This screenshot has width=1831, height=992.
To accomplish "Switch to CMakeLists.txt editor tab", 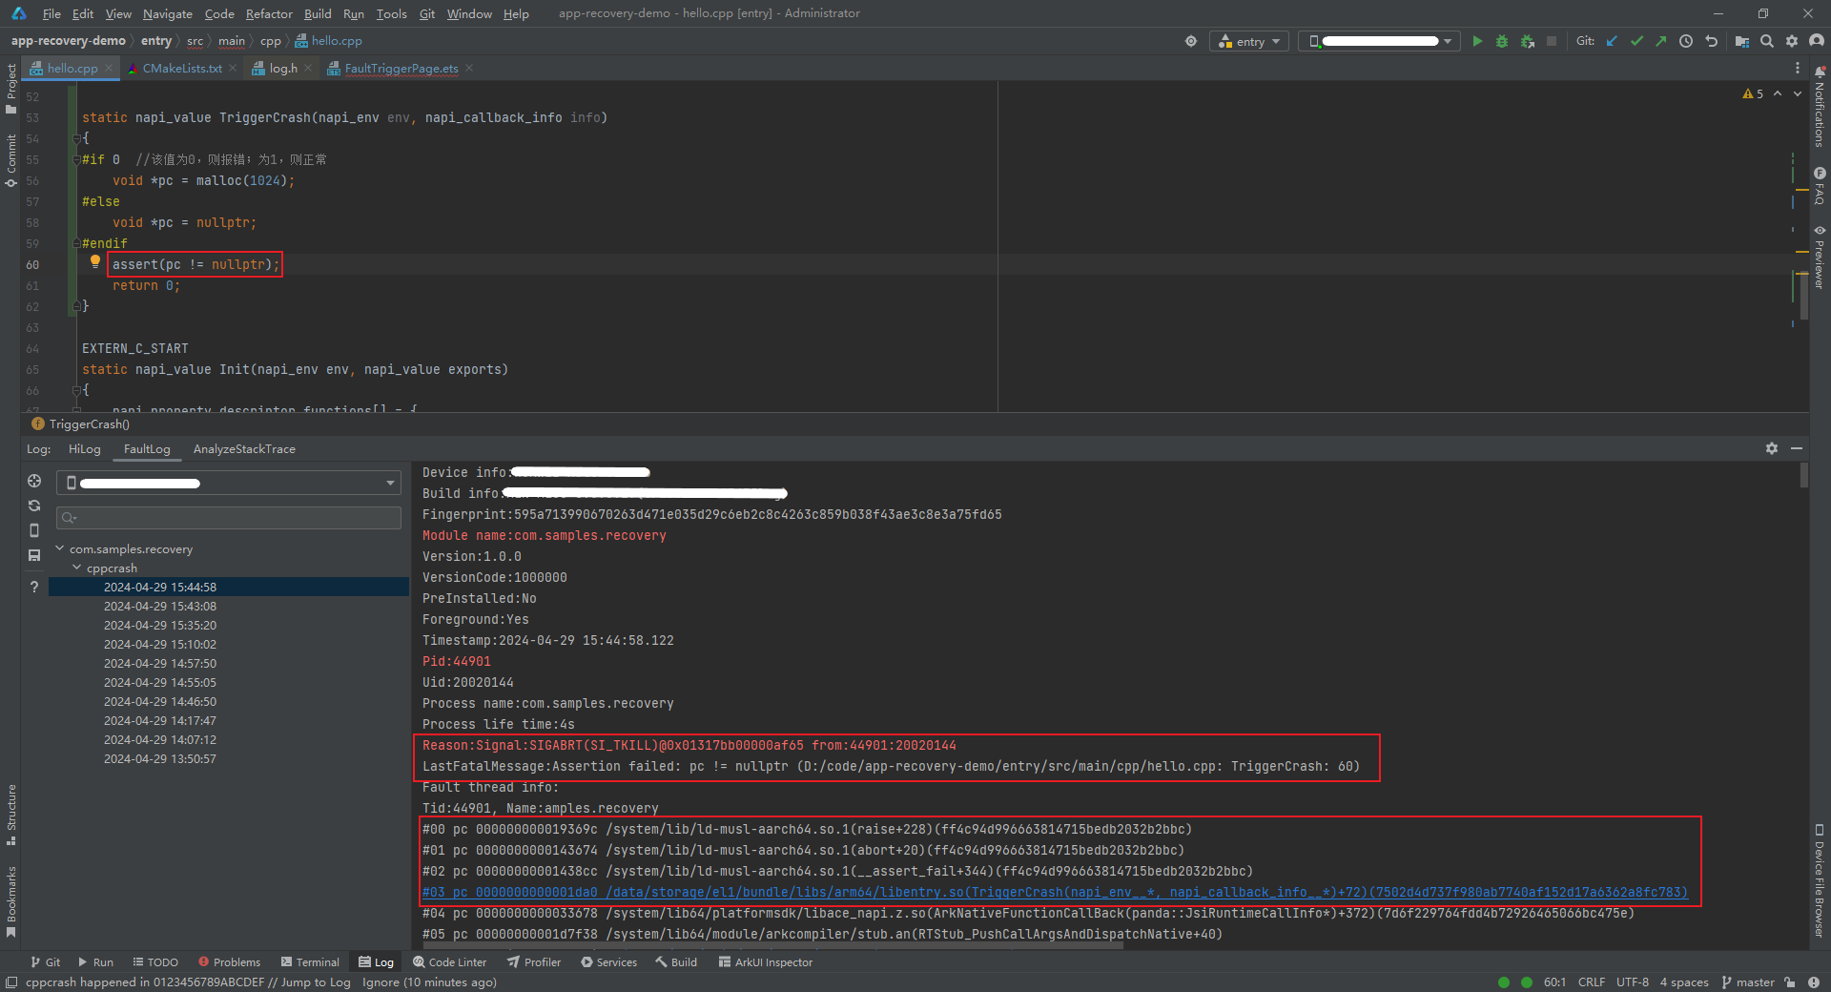I will pyautogui.click(x=181, y=69).
